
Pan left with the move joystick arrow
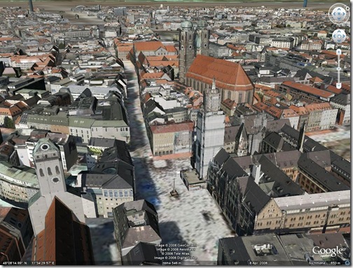[x=335, y=36]
